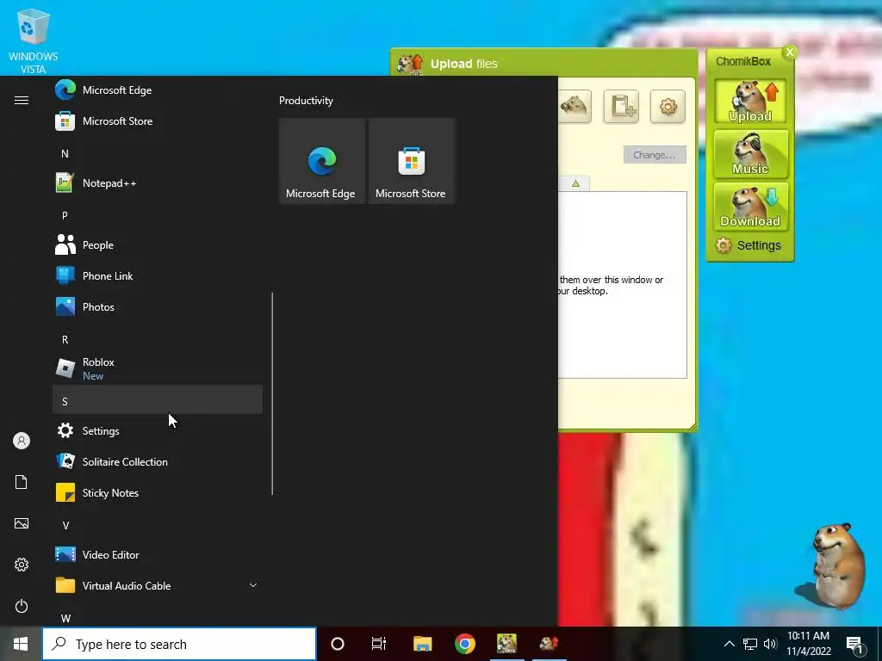
Task: Open ChomikBox Settings
Action: 748,245
